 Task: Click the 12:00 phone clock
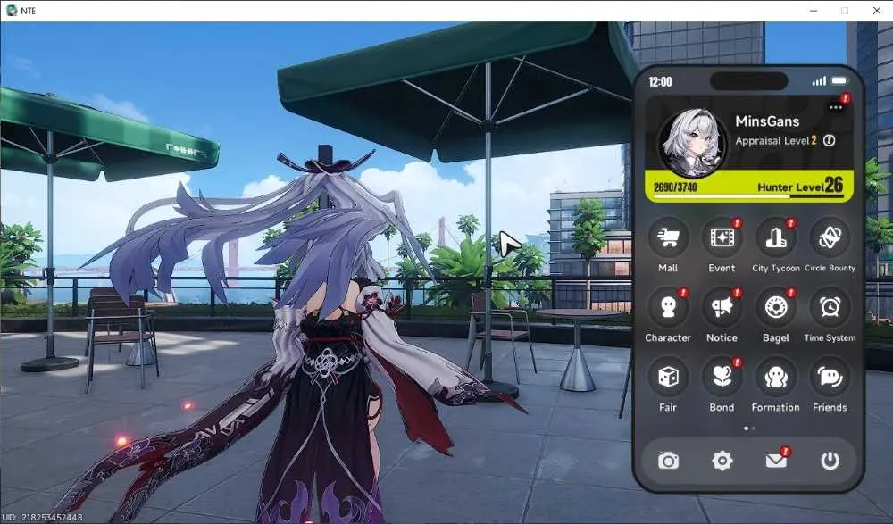click(x=660, y=82)
